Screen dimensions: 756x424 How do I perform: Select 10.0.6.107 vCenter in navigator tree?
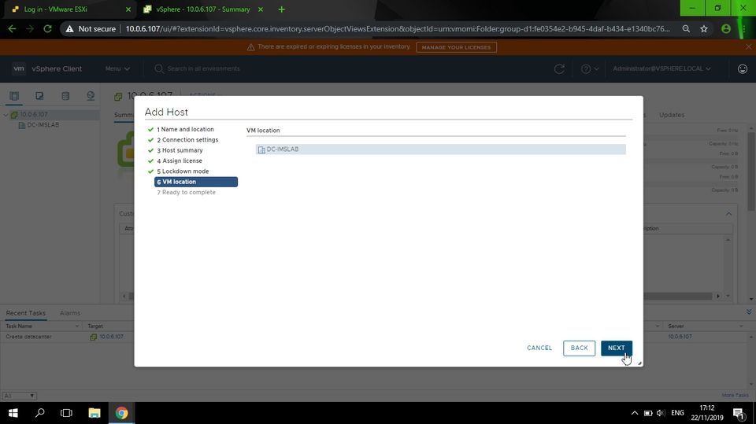(x=33, y=115)
